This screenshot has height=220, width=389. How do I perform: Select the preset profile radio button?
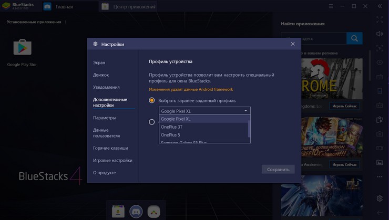pos(152,100)
